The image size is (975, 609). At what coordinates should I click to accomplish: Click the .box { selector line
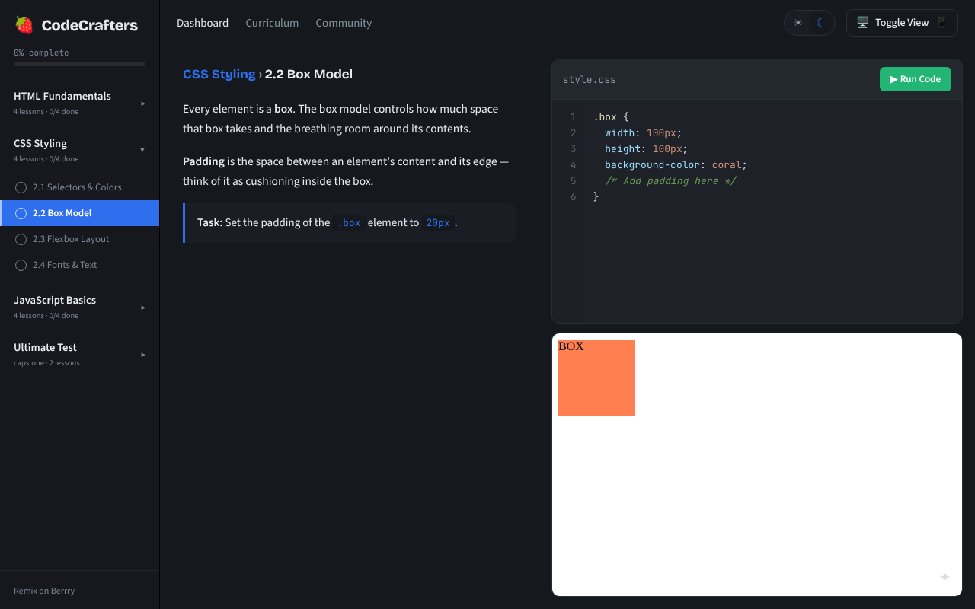coord(611,116)
